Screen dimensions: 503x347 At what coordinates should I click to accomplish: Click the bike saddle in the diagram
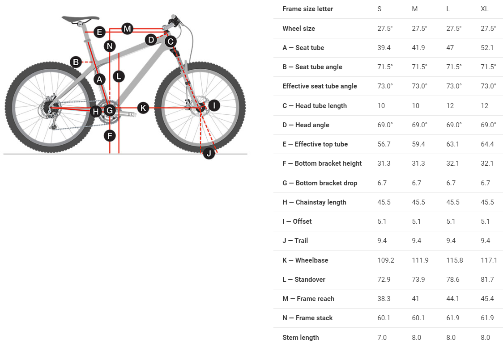click(80, 19)
